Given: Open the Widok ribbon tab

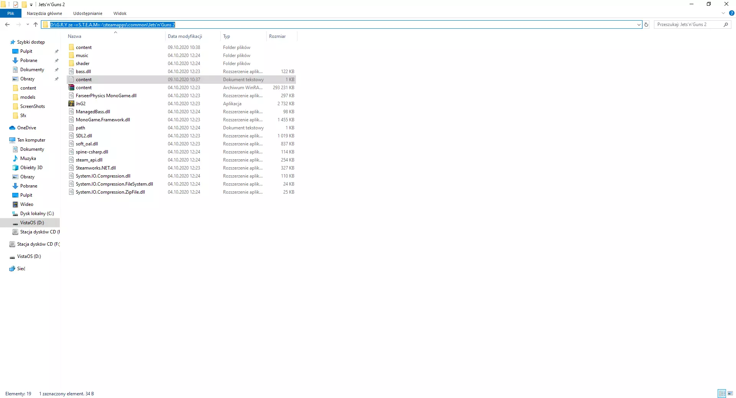Looking at the screenshot, I should point(120,13).
